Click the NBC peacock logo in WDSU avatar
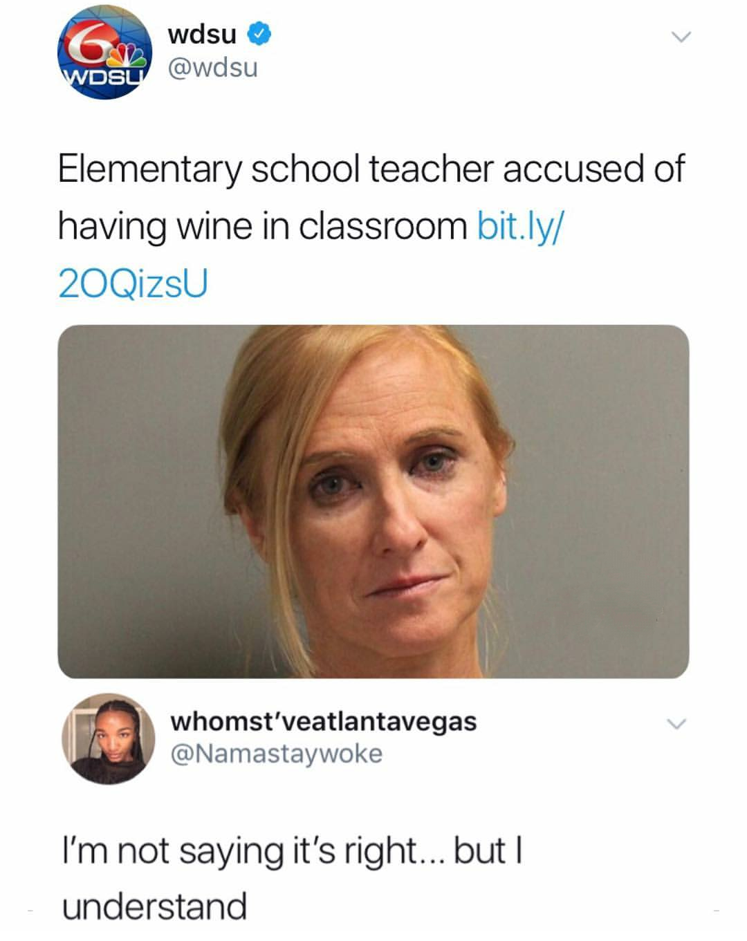Screen dimensions: 747x941 (x=131, y=55)
